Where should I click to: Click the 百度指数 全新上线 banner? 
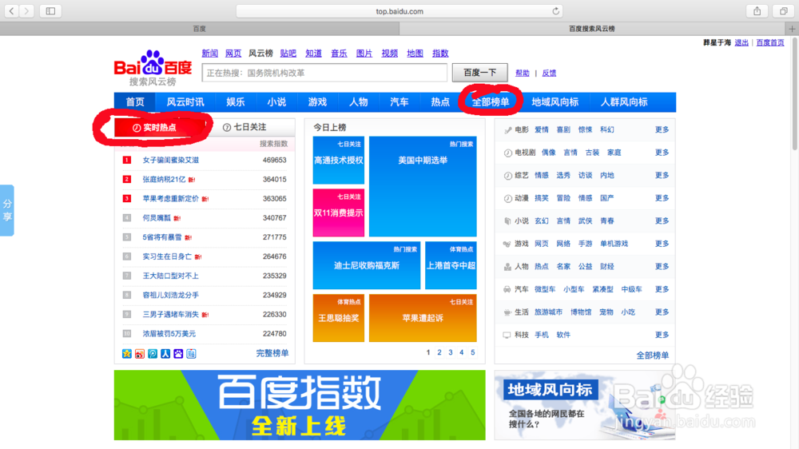pos(300,405)
